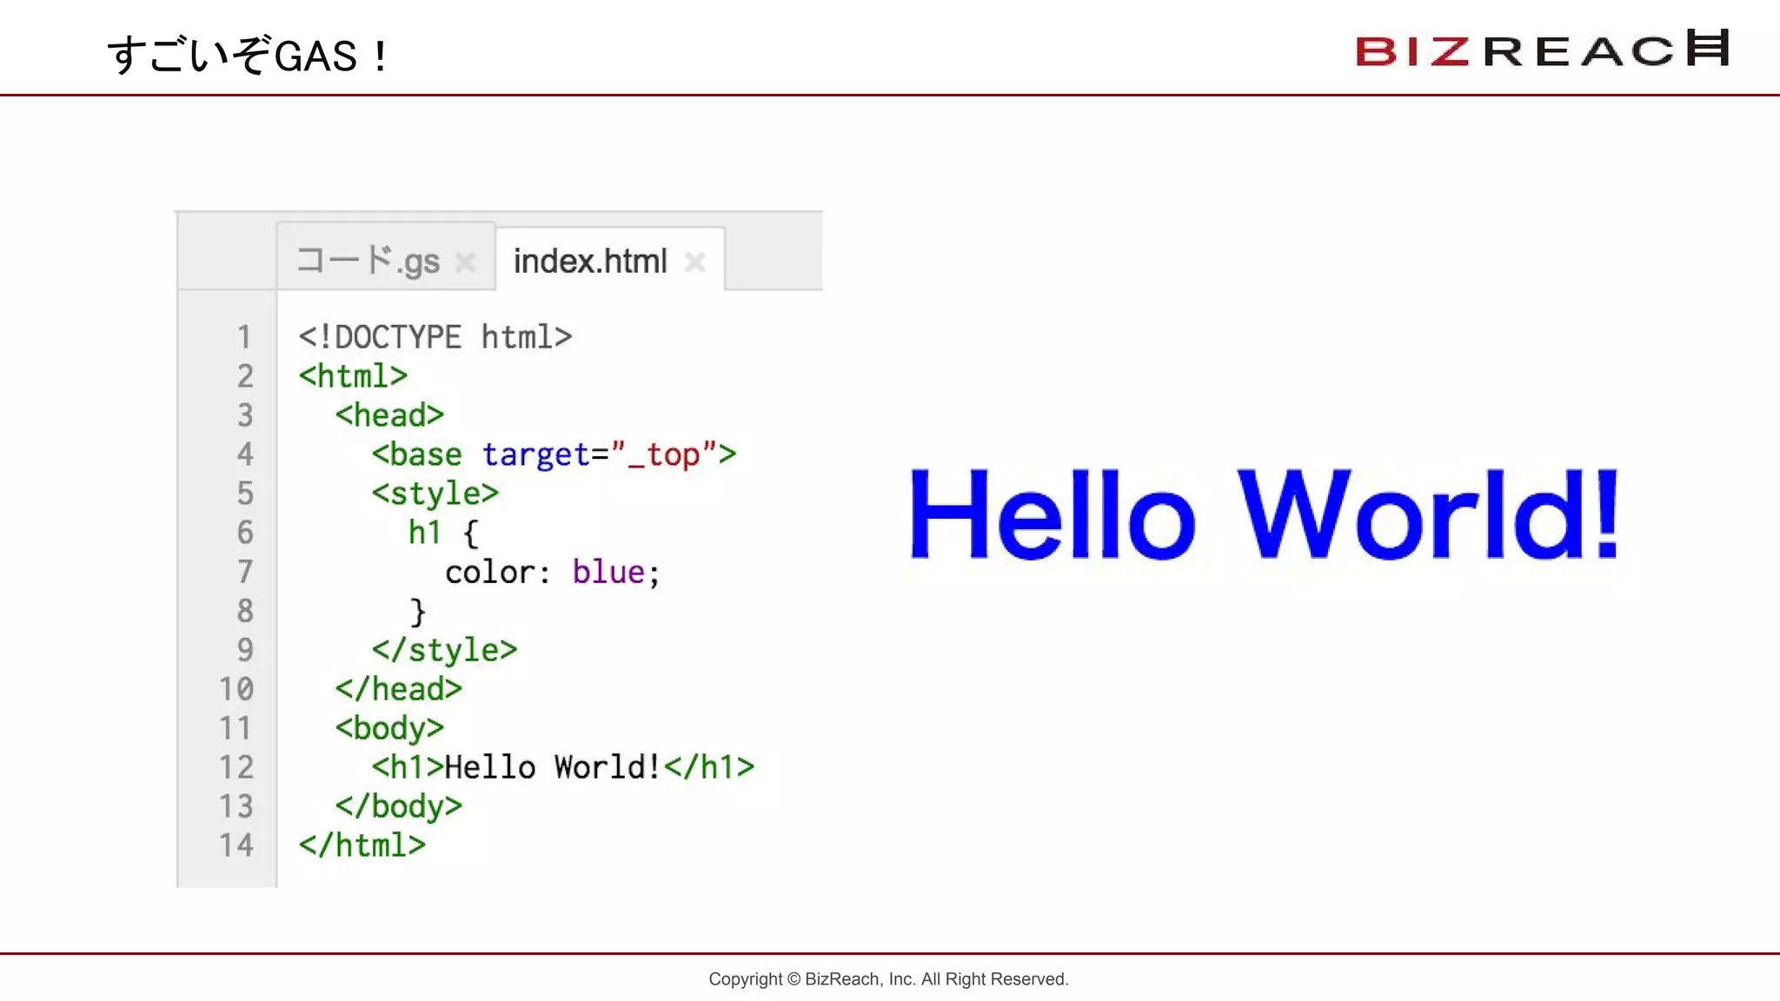This screenshot has height=1001, width=1780.
Task: Click the BizReach copyright footer text
Action: click(x=888, y=979)
